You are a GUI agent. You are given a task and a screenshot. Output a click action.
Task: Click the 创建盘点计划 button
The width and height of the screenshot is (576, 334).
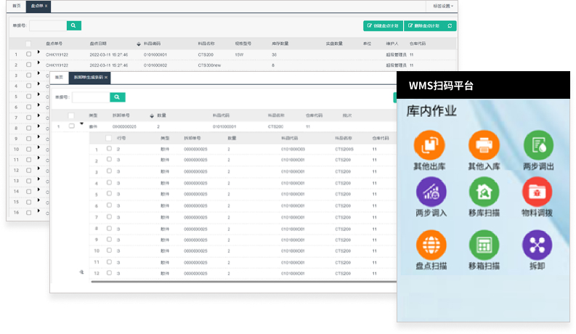pyautogui.click(x=383, y=25)
